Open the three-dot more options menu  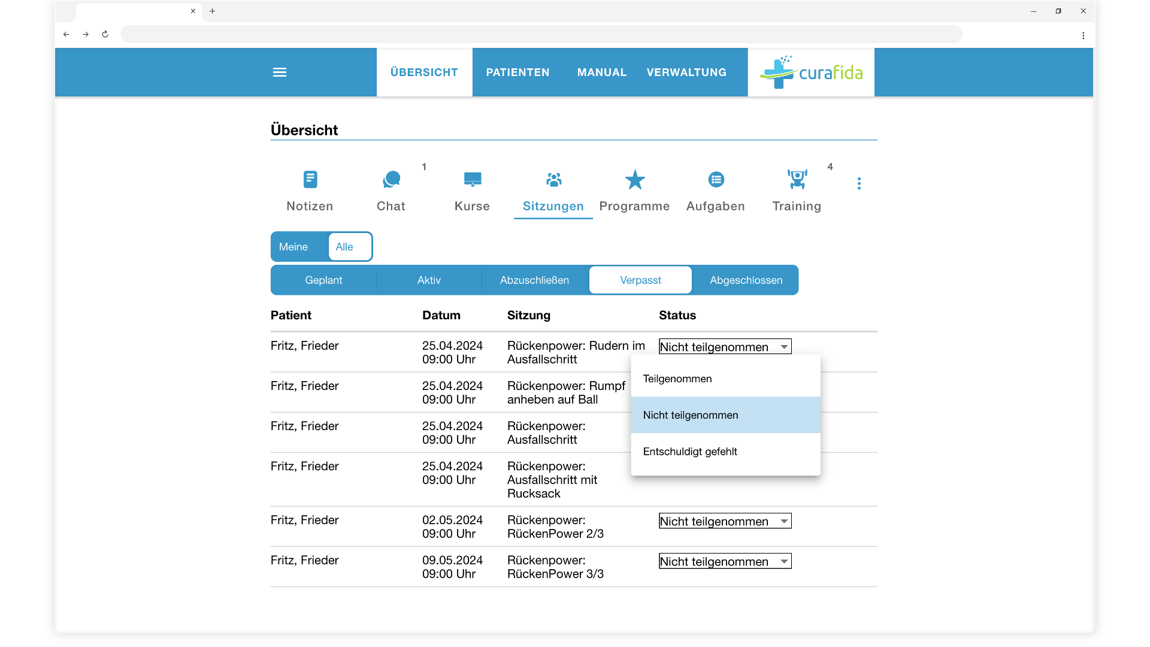point(859,183)
